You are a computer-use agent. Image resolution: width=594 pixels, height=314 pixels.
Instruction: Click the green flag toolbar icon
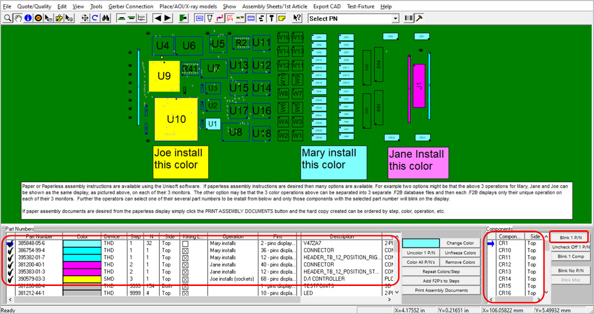click(x=182, y=18)
